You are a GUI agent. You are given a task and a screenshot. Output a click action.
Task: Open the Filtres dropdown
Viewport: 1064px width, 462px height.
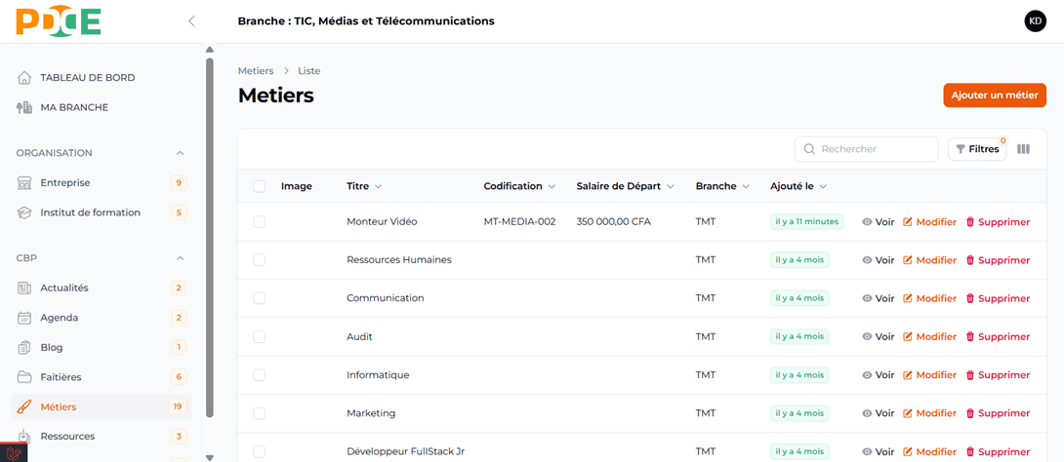[977, 149]
